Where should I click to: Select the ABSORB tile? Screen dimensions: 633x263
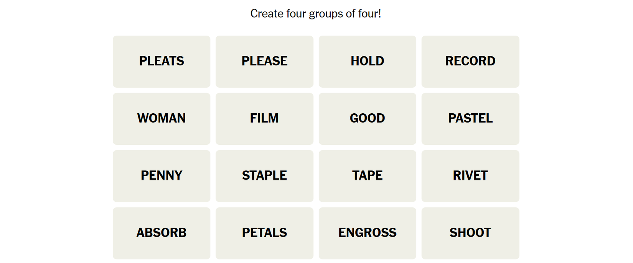162,233
